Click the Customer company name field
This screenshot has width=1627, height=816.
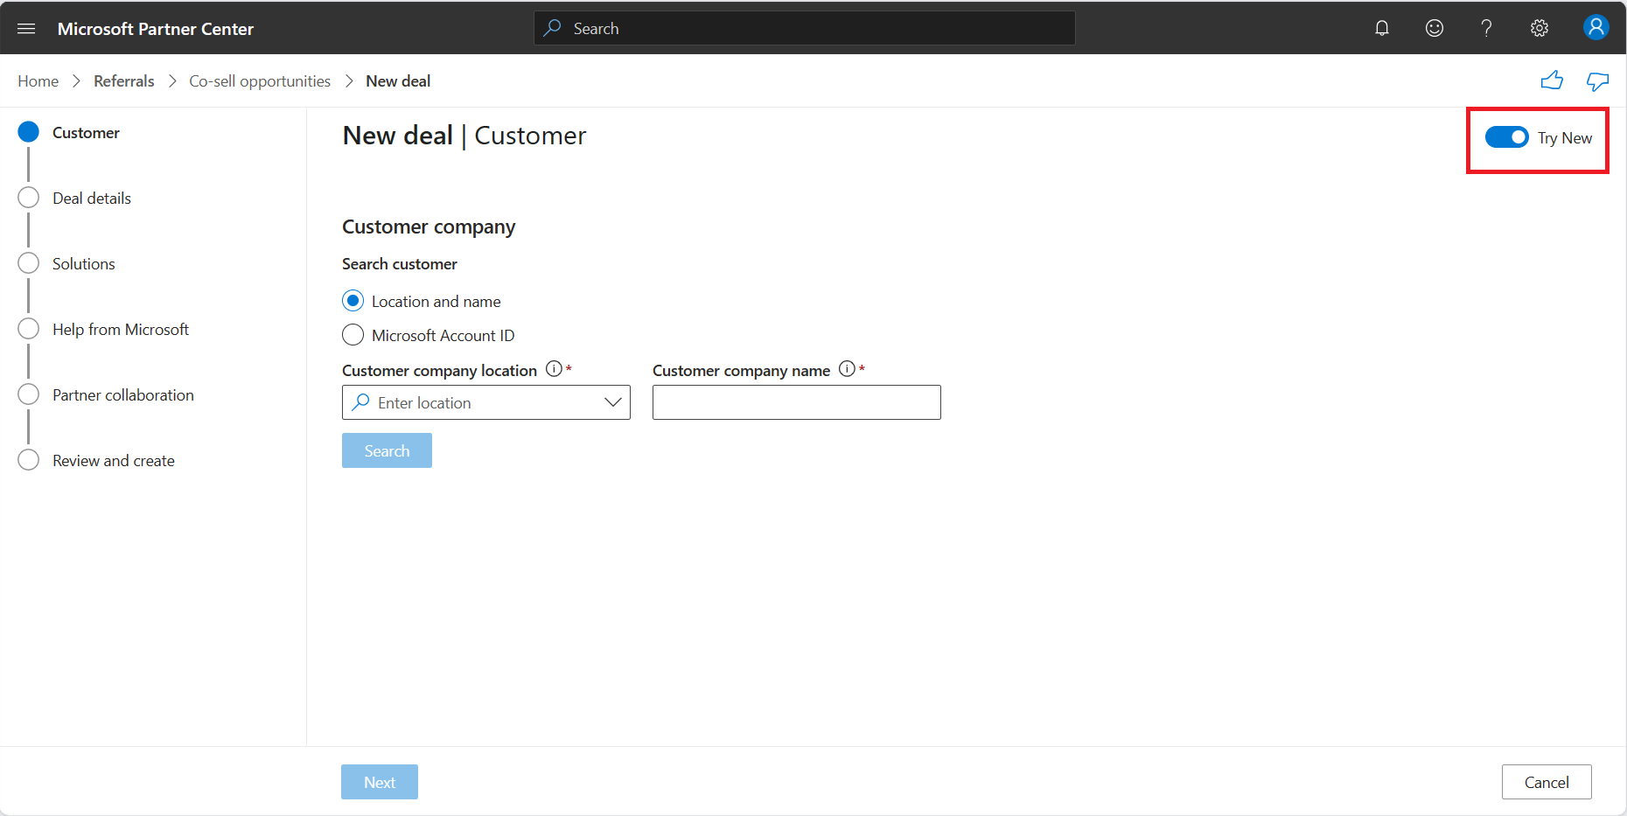[x=797, y=402]
